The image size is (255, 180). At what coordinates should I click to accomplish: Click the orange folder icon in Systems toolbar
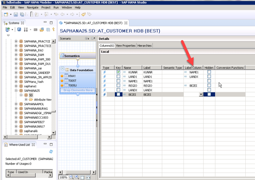[42, 29]
